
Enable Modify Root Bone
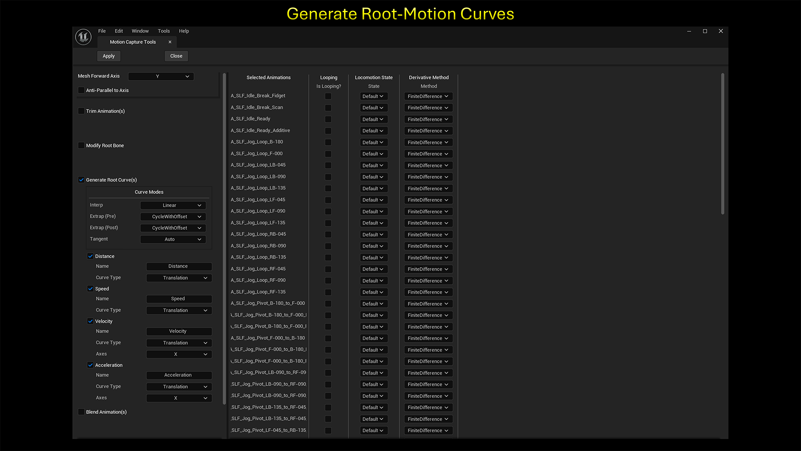(x=81, y=145)
